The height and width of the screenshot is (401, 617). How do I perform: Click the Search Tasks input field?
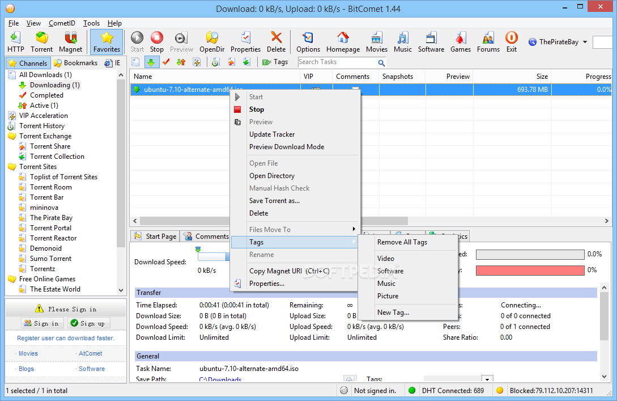pos(337,62)
